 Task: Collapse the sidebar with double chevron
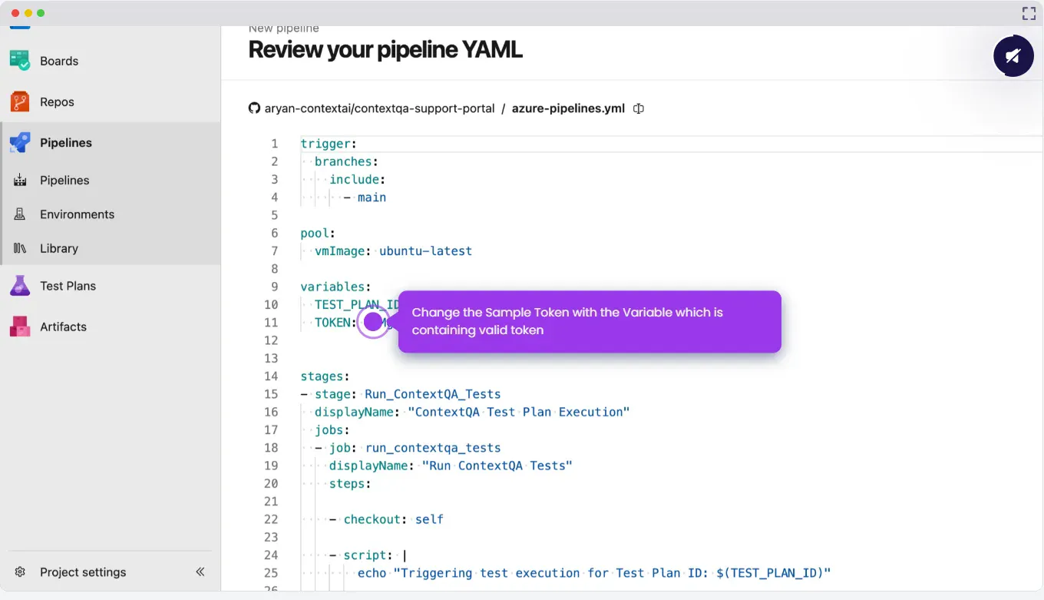click(200, 572)
